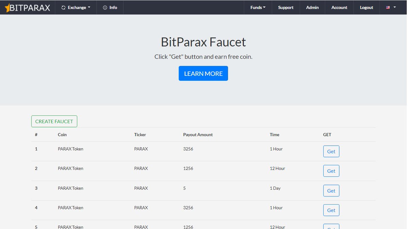Log out using Logout link
The image size is (408, 229).
point(367,7)
